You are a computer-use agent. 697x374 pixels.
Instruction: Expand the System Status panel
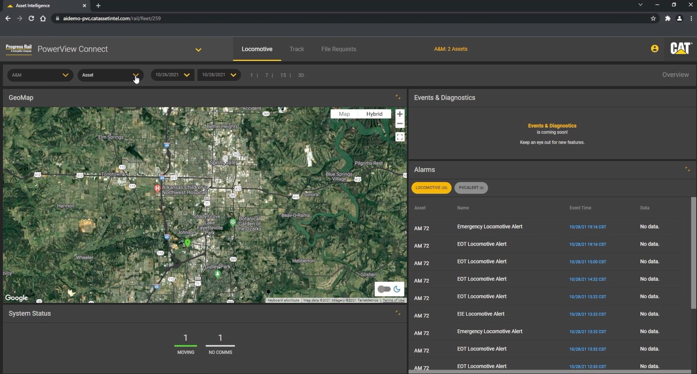[x=398, y=312]
